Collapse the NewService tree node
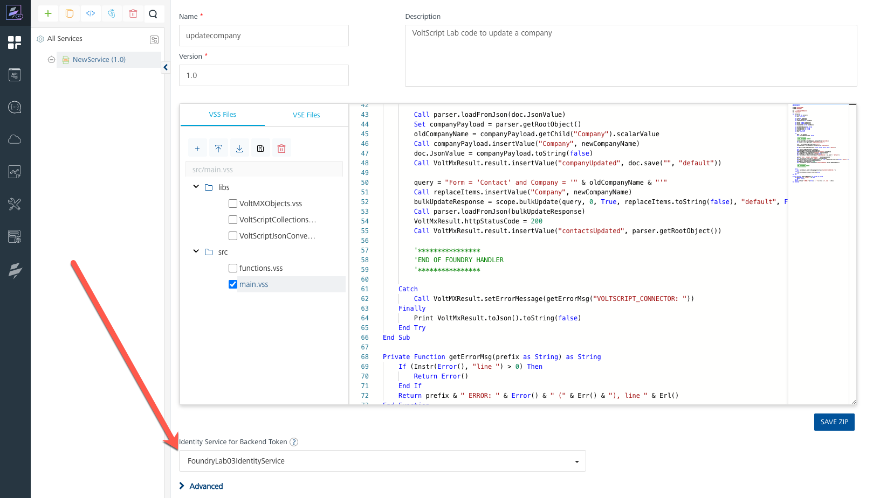Image resolution: width=880 pixels, height=498 pixels. click(x=51, y=60)
